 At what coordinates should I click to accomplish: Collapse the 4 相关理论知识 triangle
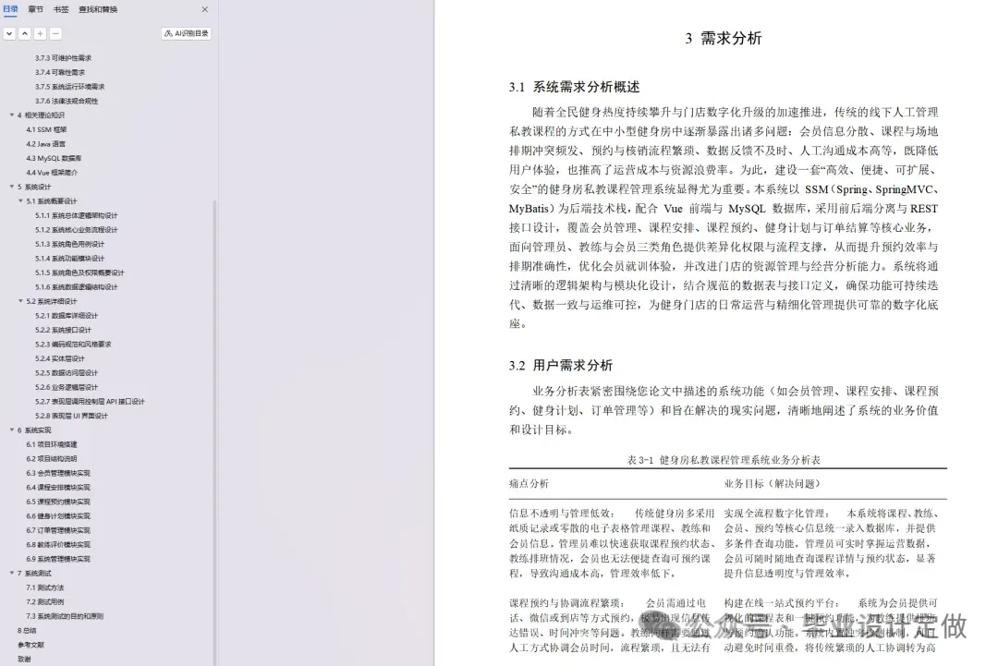pos(11,115)
